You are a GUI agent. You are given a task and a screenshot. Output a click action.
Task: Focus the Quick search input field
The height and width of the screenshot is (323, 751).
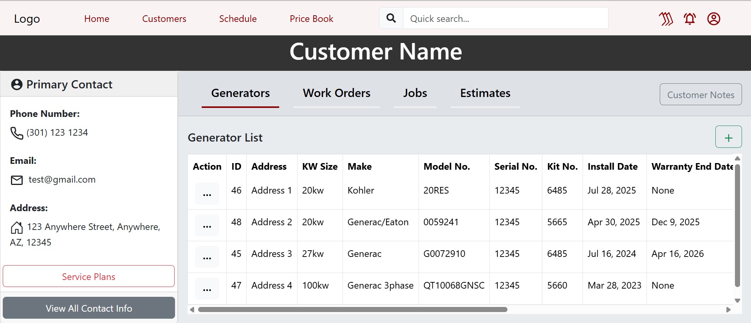[x=505, y=18]
